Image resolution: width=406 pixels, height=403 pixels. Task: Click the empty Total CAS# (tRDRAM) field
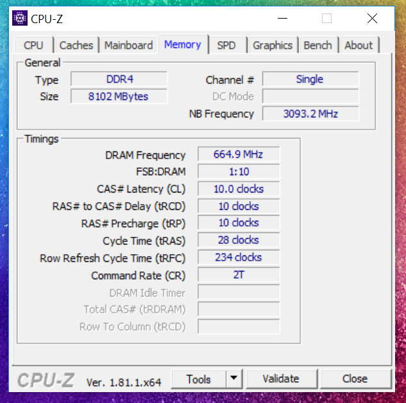coord(239,309)
